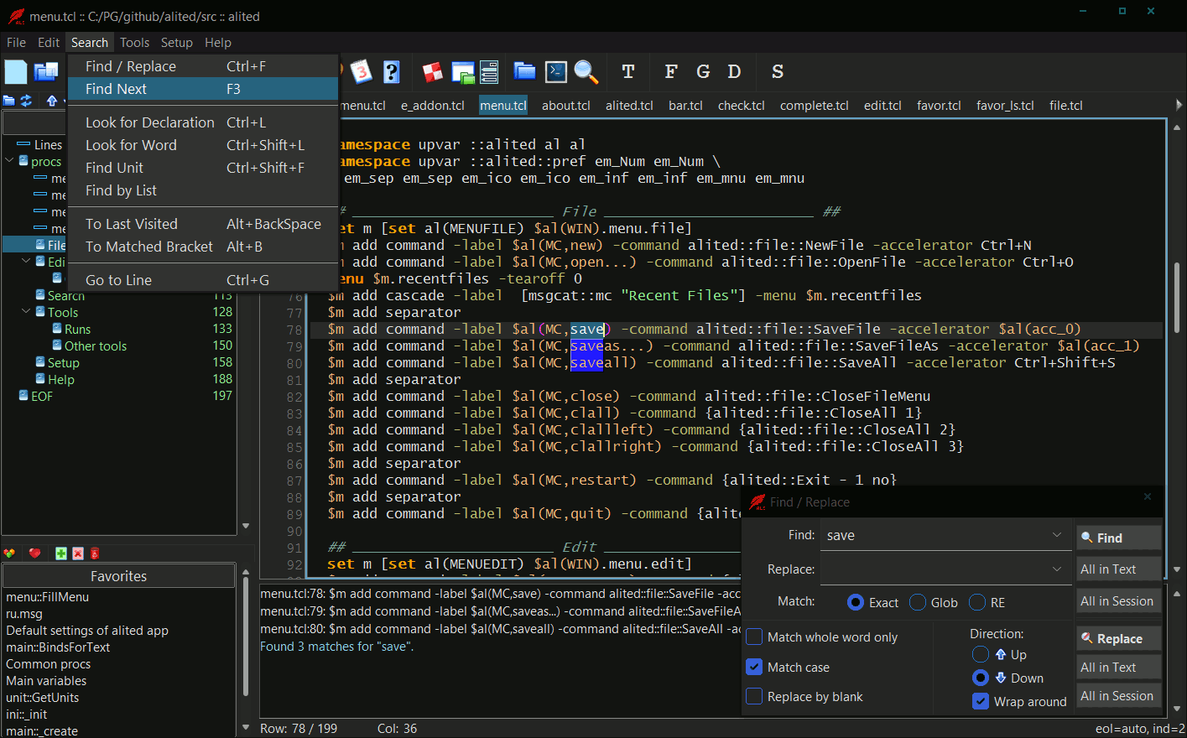The width and height of the screenshot is (1187, 738).
Task: Open the Replace field dropdown arrow
Action: (1057, 569)
